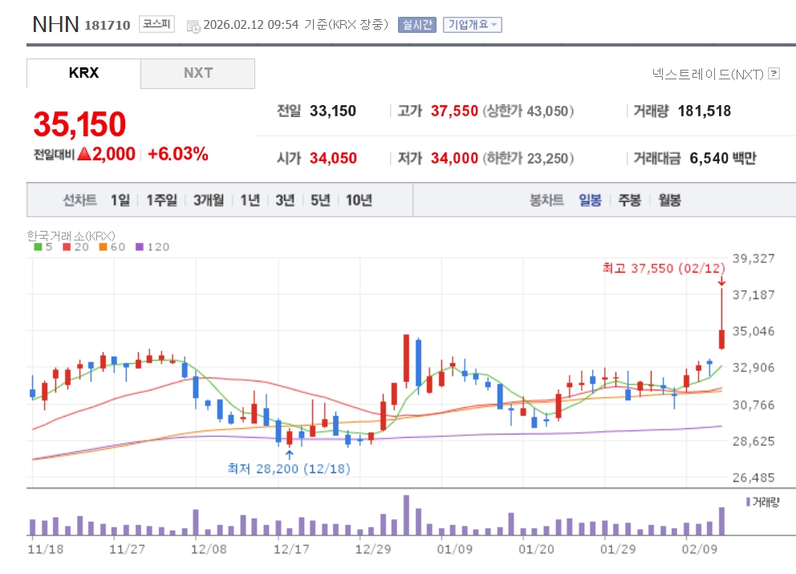This screenshot has width=796, height=574.
Task: Click the 26,485 price axis label
Action: tap(753, 478)
